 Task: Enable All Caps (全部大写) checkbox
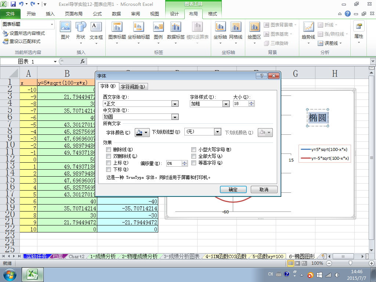point(194,156)
